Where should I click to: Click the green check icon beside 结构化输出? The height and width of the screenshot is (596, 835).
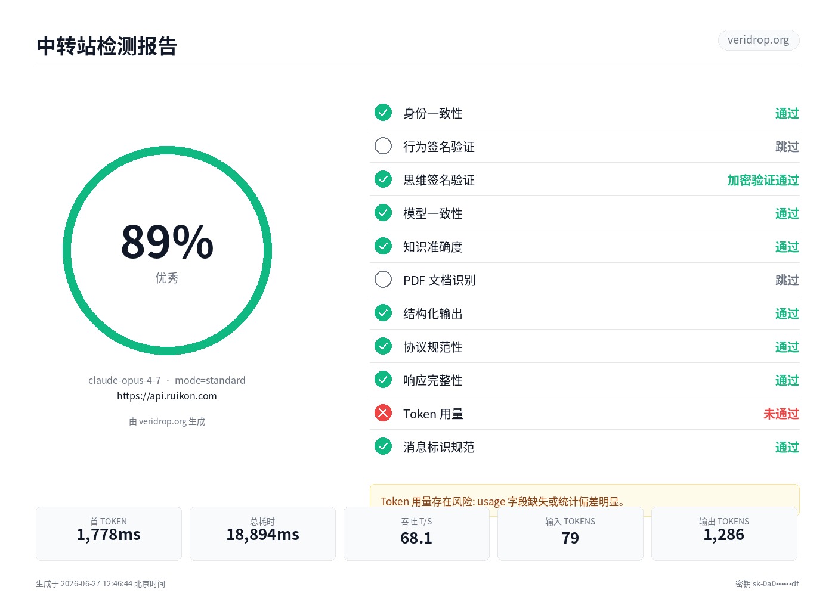[x=383, y=313]
